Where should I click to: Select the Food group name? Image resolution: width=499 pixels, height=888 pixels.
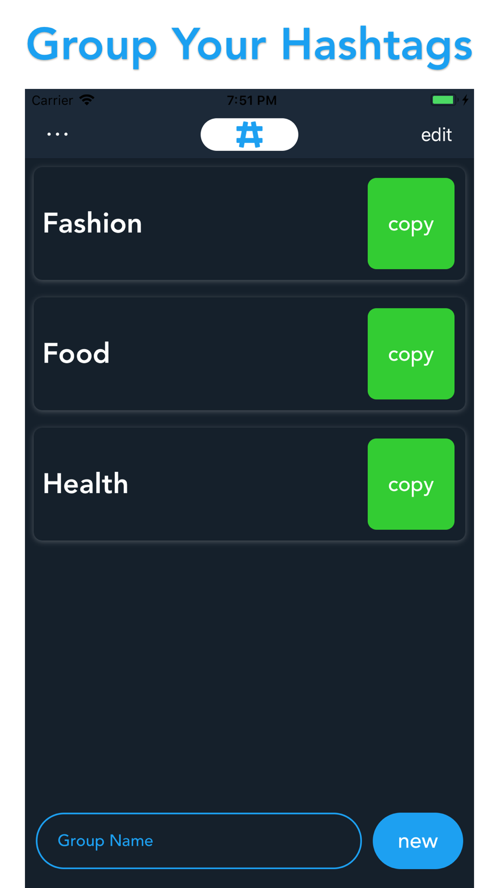click(x=76, y=354)
